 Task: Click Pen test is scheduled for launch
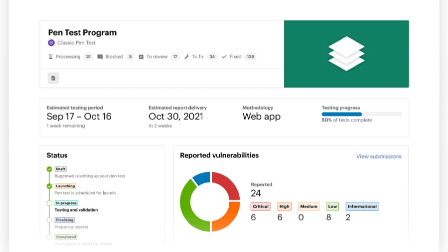pyautogui.click(x=85, y=193)
